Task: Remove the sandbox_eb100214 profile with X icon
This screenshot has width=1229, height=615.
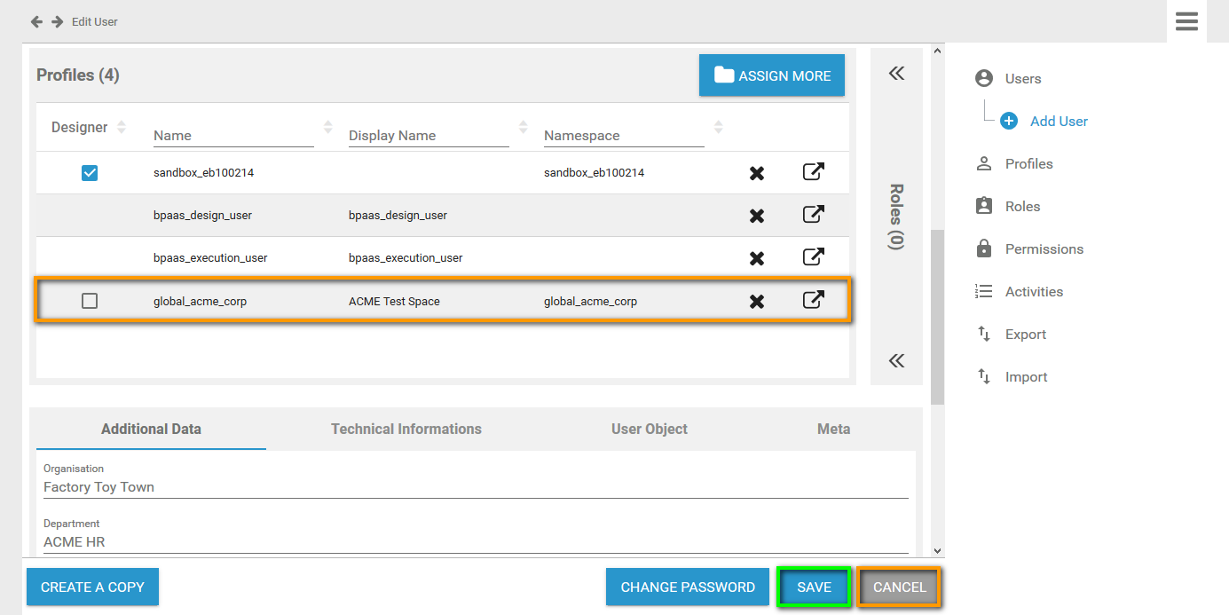Action: point(756,173)
